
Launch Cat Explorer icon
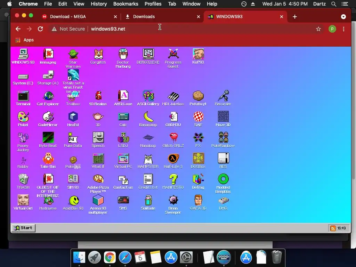[x=48, y=98]
